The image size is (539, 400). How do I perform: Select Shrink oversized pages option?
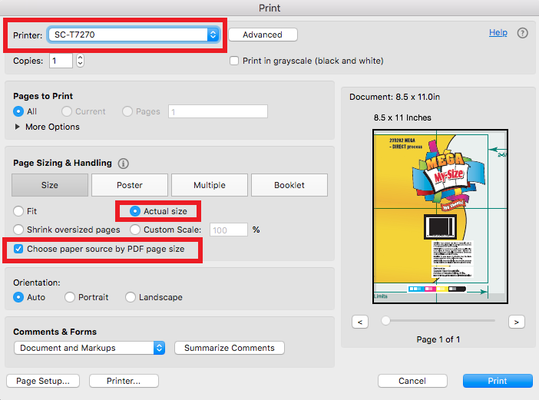point(18,230)
